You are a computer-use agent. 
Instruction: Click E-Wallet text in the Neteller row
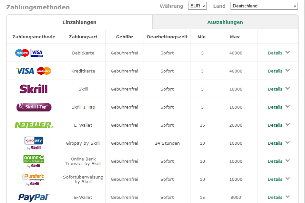[x=83, y=125]
